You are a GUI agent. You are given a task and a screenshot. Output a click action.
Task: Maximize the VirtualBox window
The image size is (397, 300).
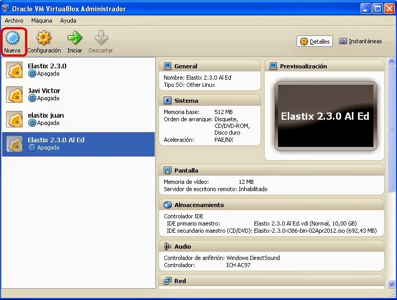378,9
